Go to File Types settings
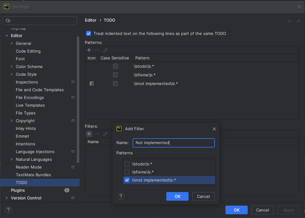The width and height of the screenshot is (305, 218). tap(26, 113)
